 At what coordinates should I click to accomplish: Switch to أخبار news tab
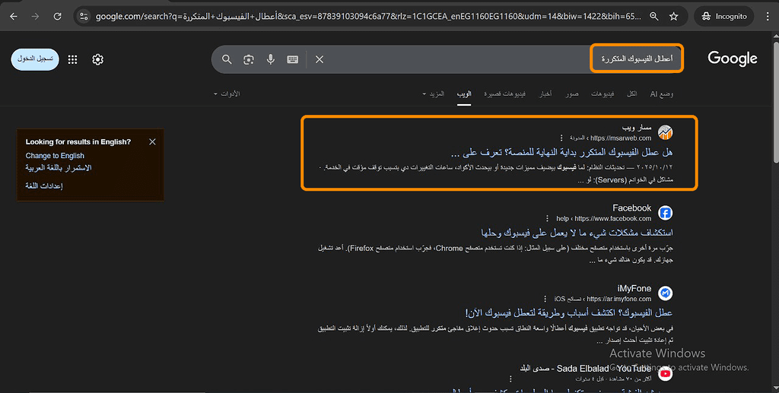click(x=545, y=93)
